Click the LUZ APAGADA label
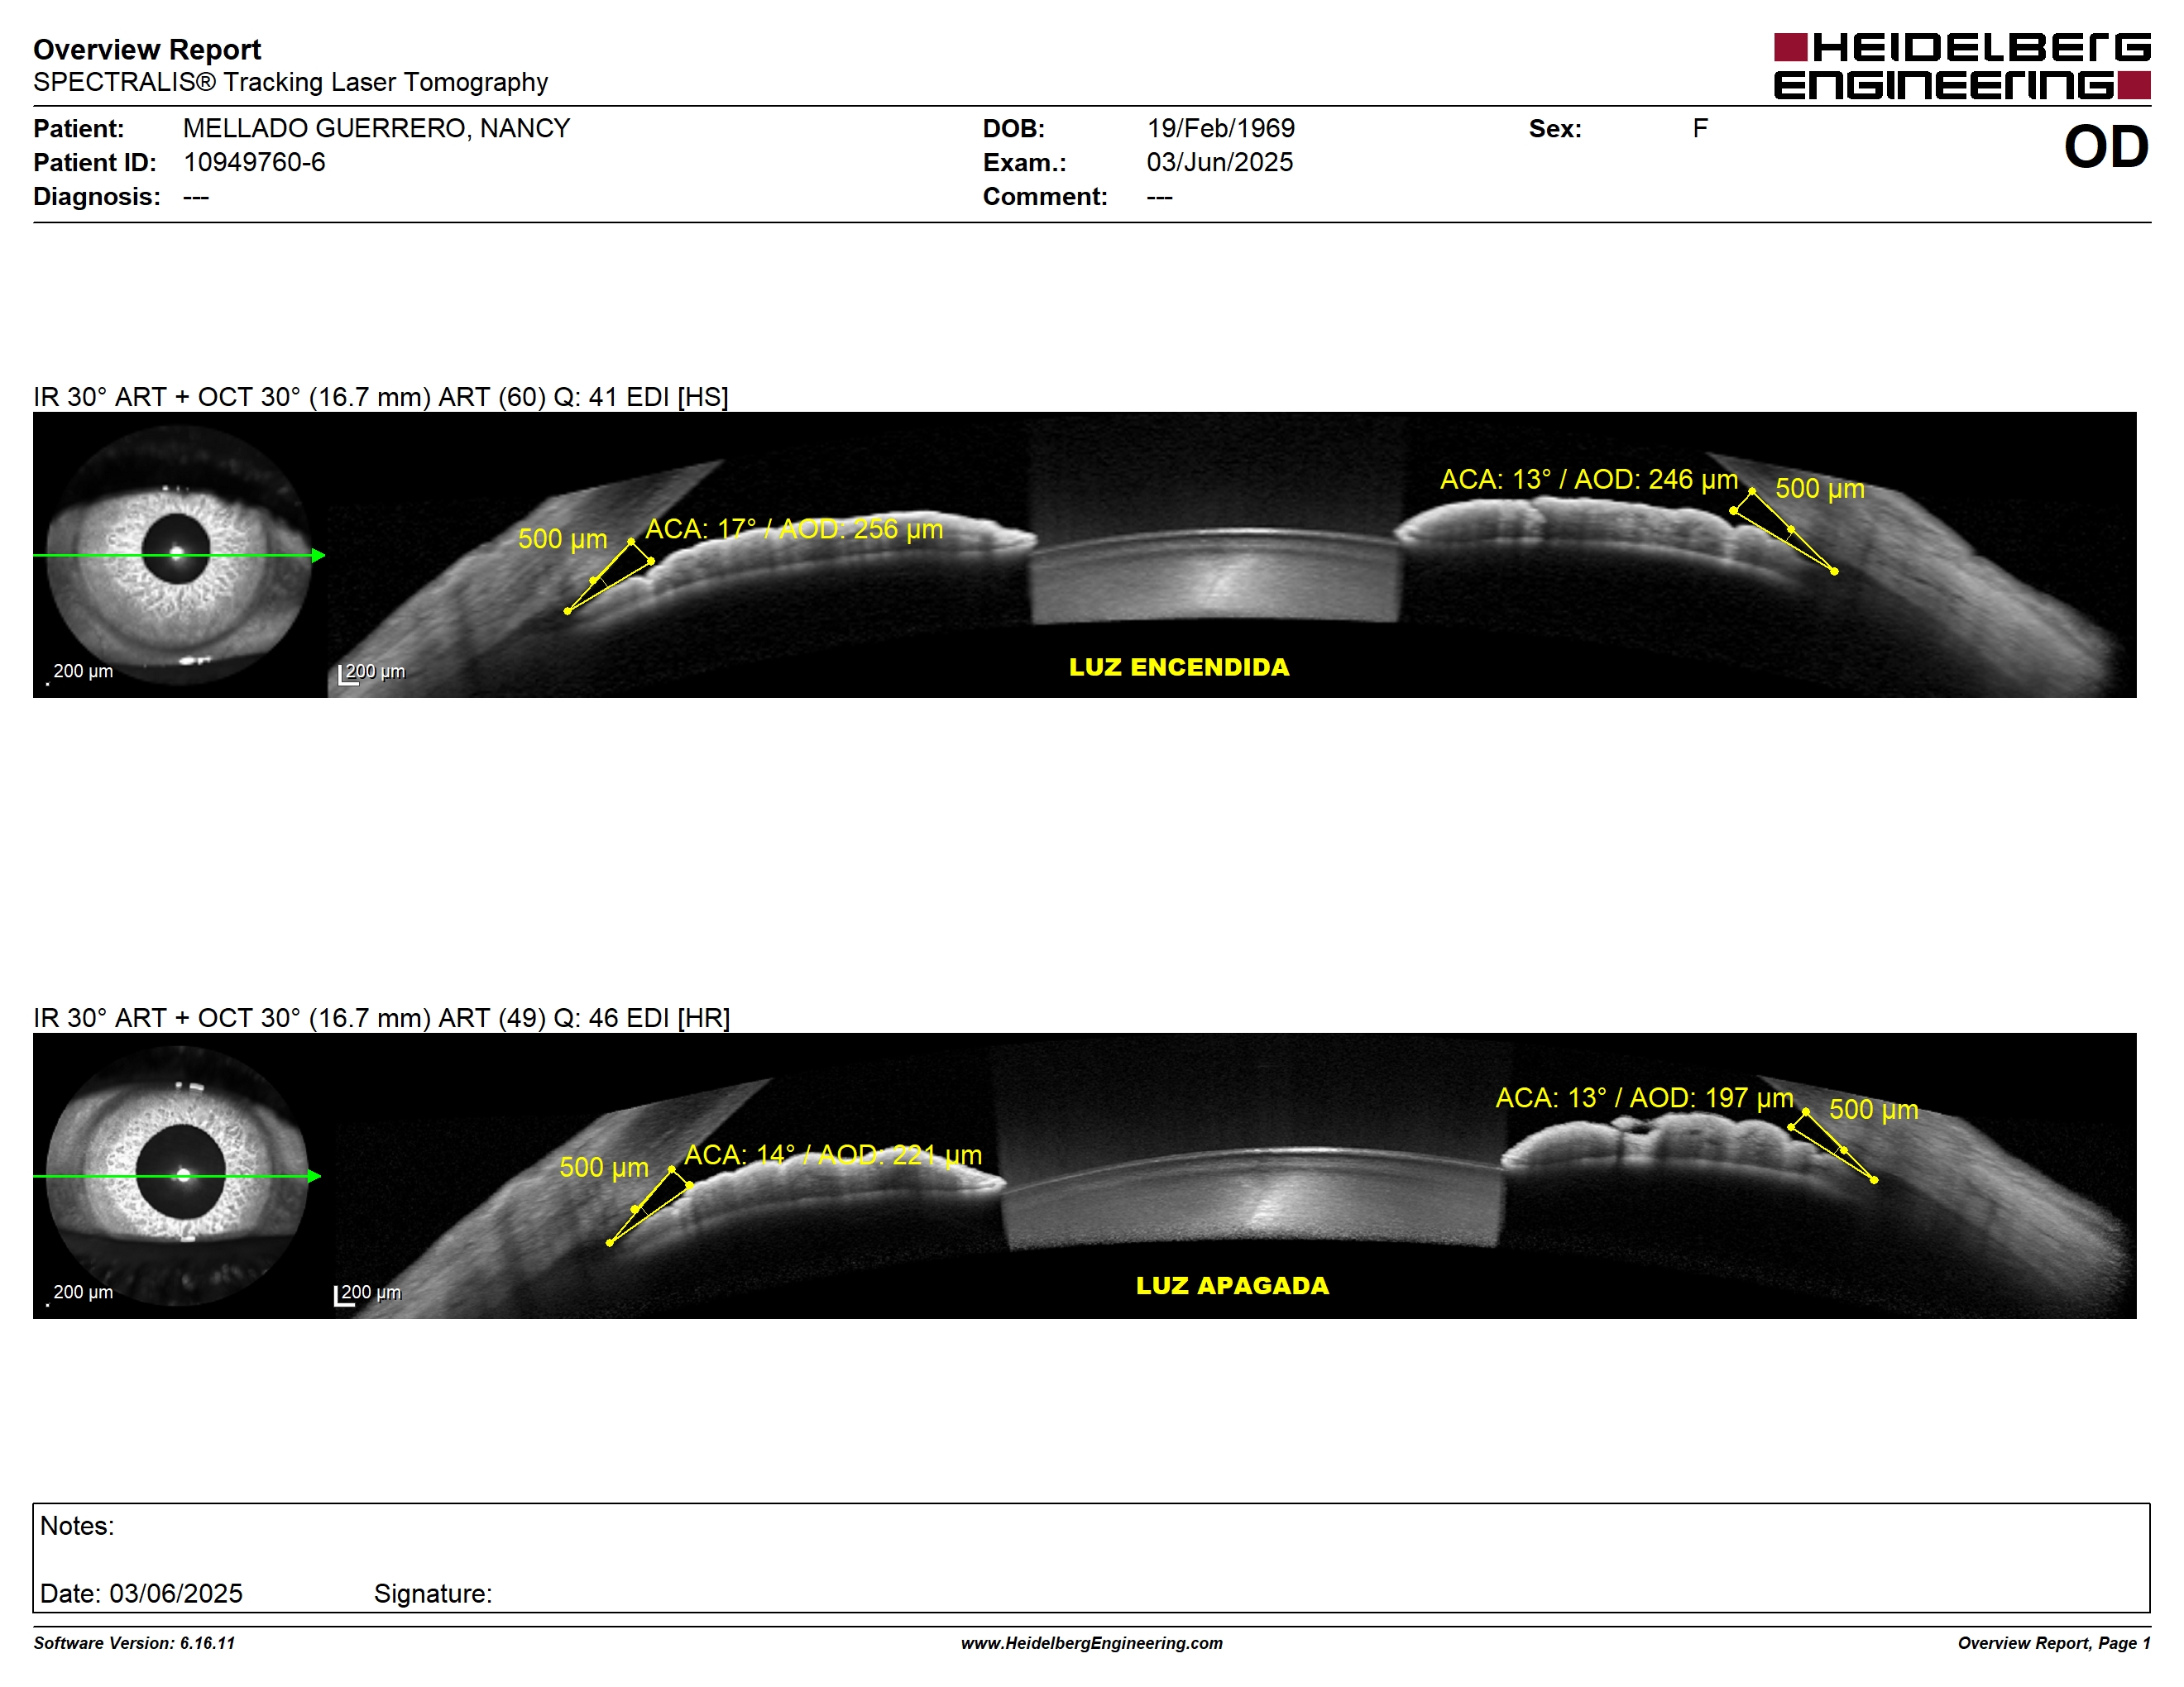 (1232, 1285)
